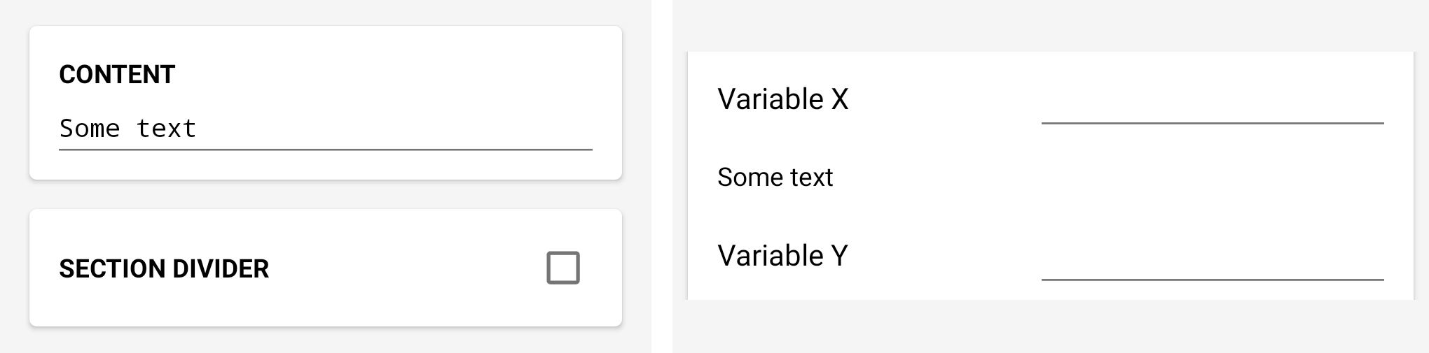Viewport: 1429px width, 353px height.
Task: Select the Variable Y label
Action: [782, 256]
